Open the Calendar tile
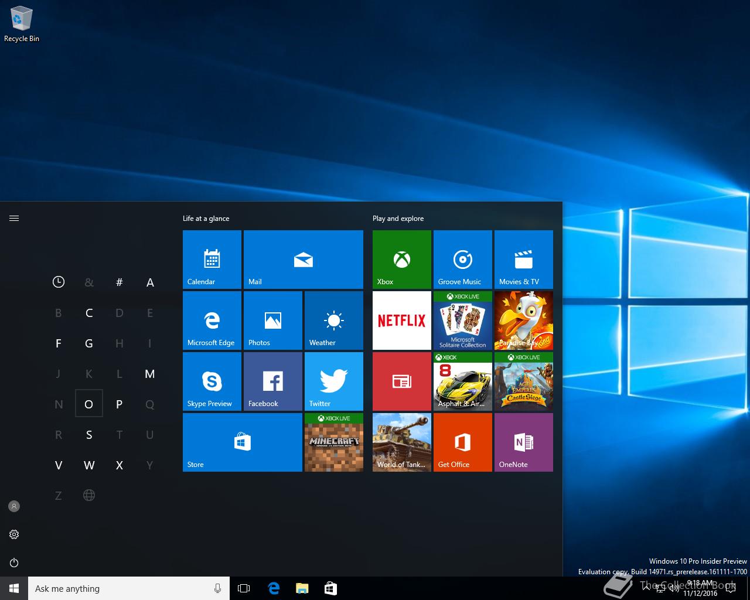This screenshot has height=600, width=750. pyautogui.click(x=212, y=260)
